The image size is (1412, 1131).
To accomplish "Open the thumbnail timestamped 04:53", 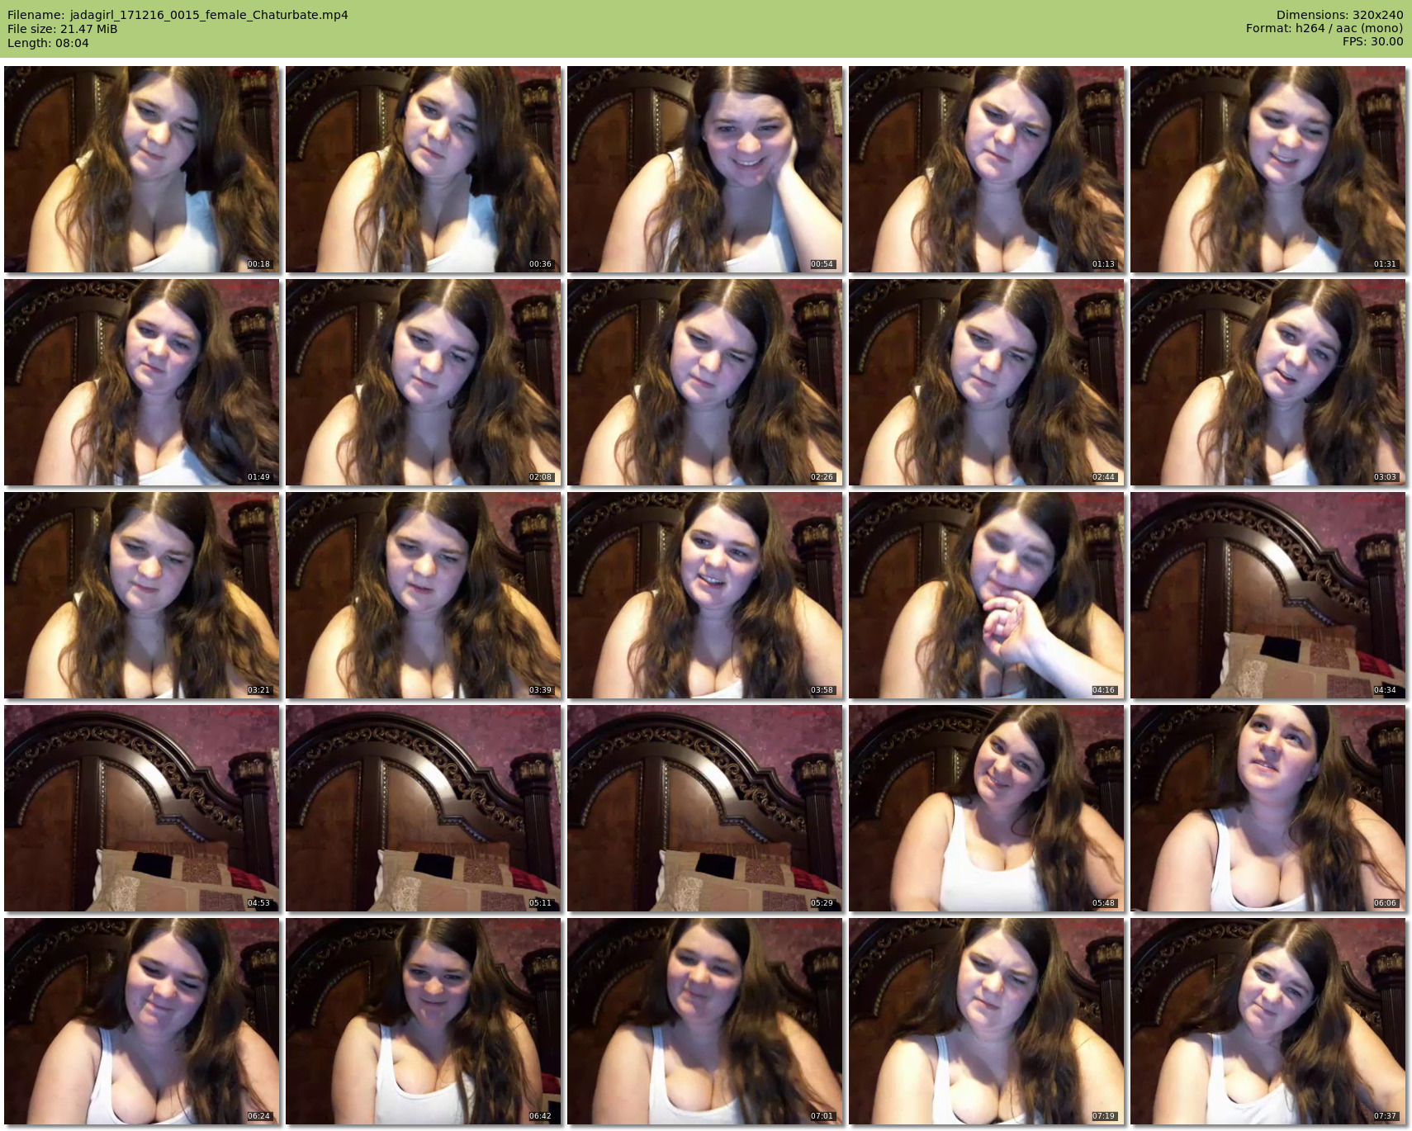I will 142,808.
